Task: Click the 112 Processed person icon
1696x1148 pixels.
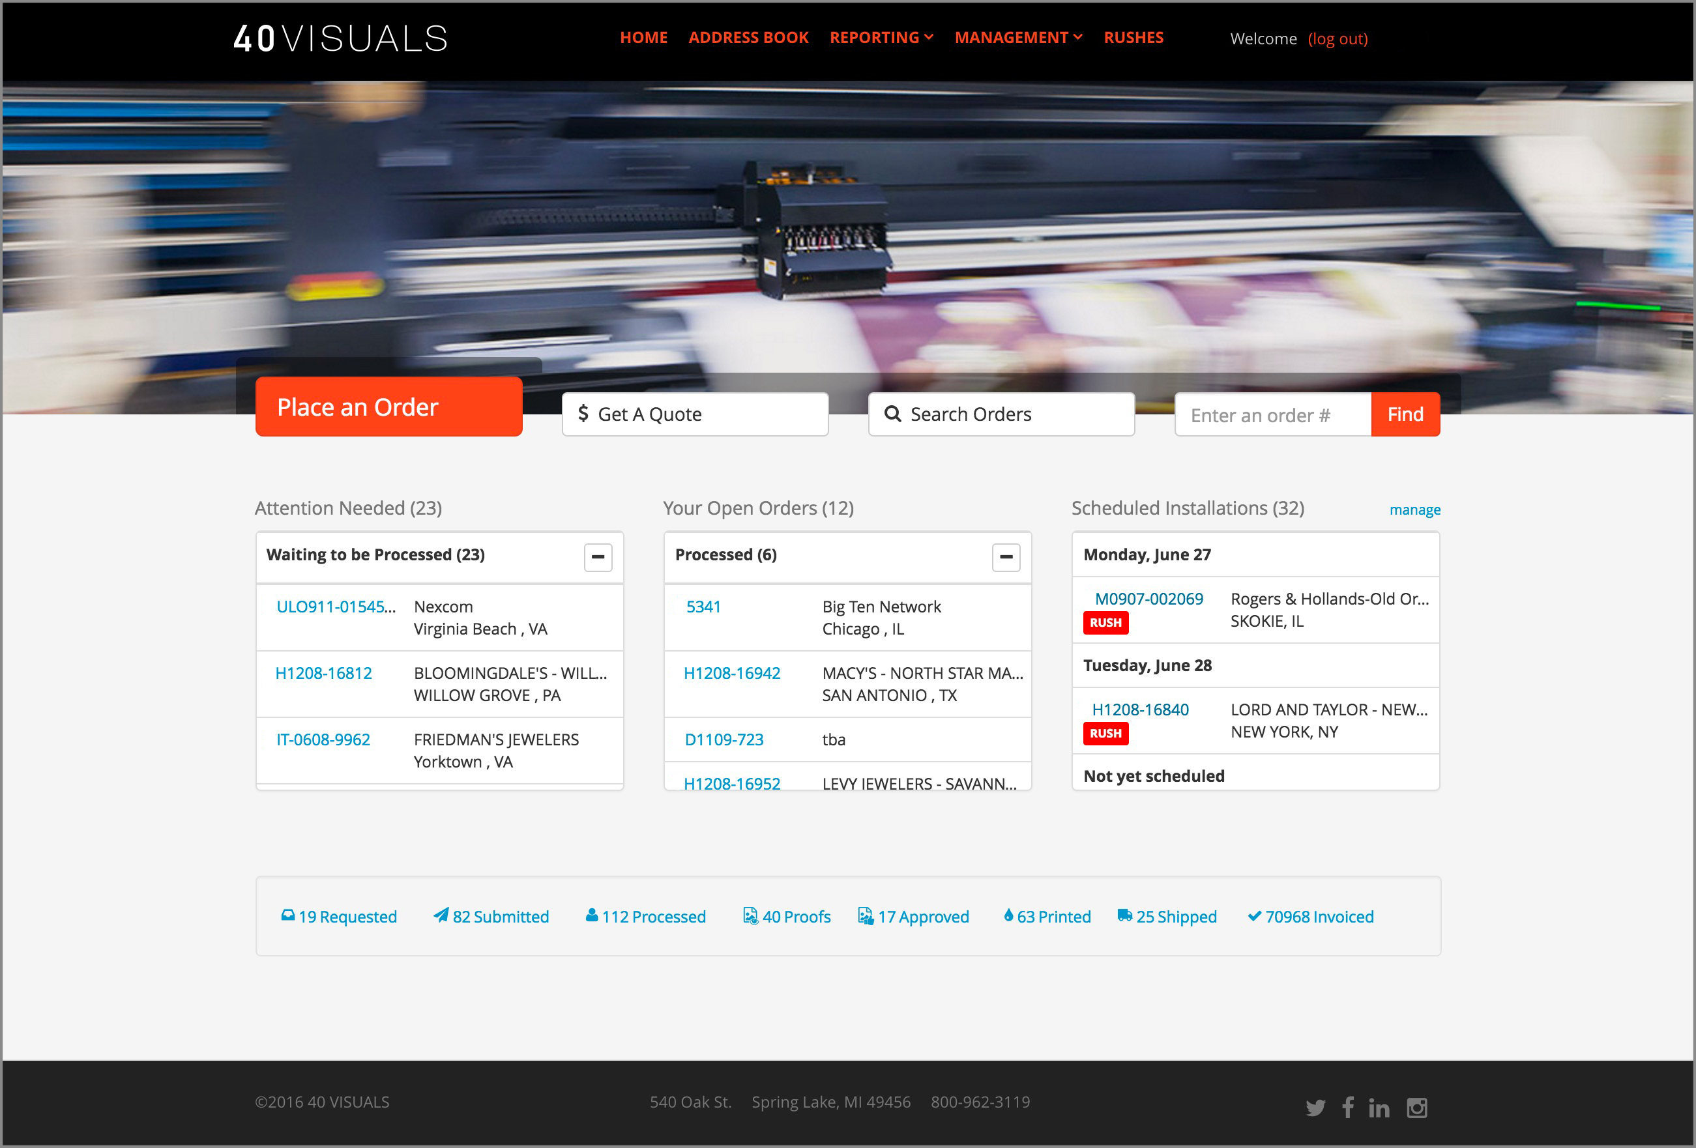Action: pyautogui.click(x=590, y=916)
